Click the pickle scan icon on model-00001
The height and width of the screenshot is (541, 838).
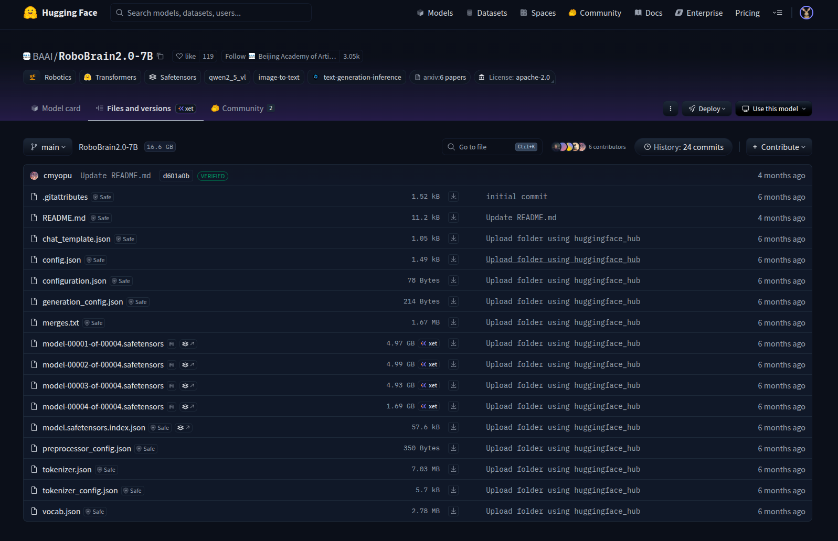click(x=172, y=344)
